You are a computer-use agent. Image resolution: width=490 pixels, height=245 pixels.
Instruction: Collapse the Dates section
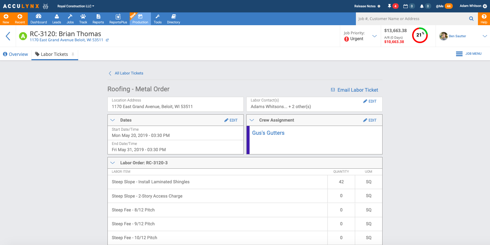pos(113,120)
